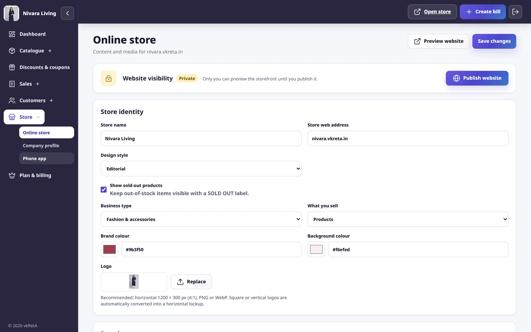The width and height of the screenshot is (531, 332).
Task: Open the What you sell dropdown
Action: pyautogui.click(x=408, y=219)
